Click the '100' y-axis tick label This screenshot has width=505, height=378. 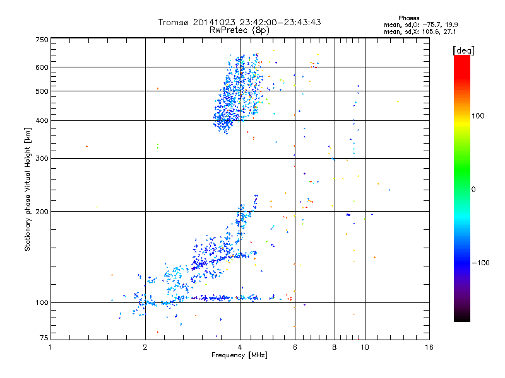(x=42, y=303)
